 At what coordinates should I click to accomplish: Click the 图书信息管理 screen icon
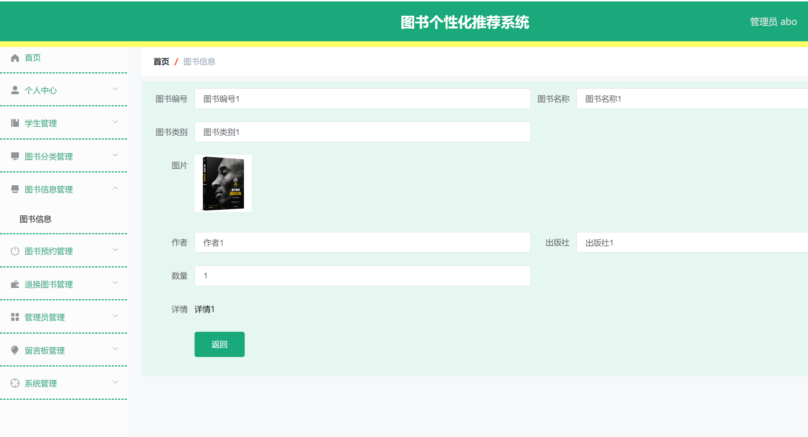pos(15,189)
